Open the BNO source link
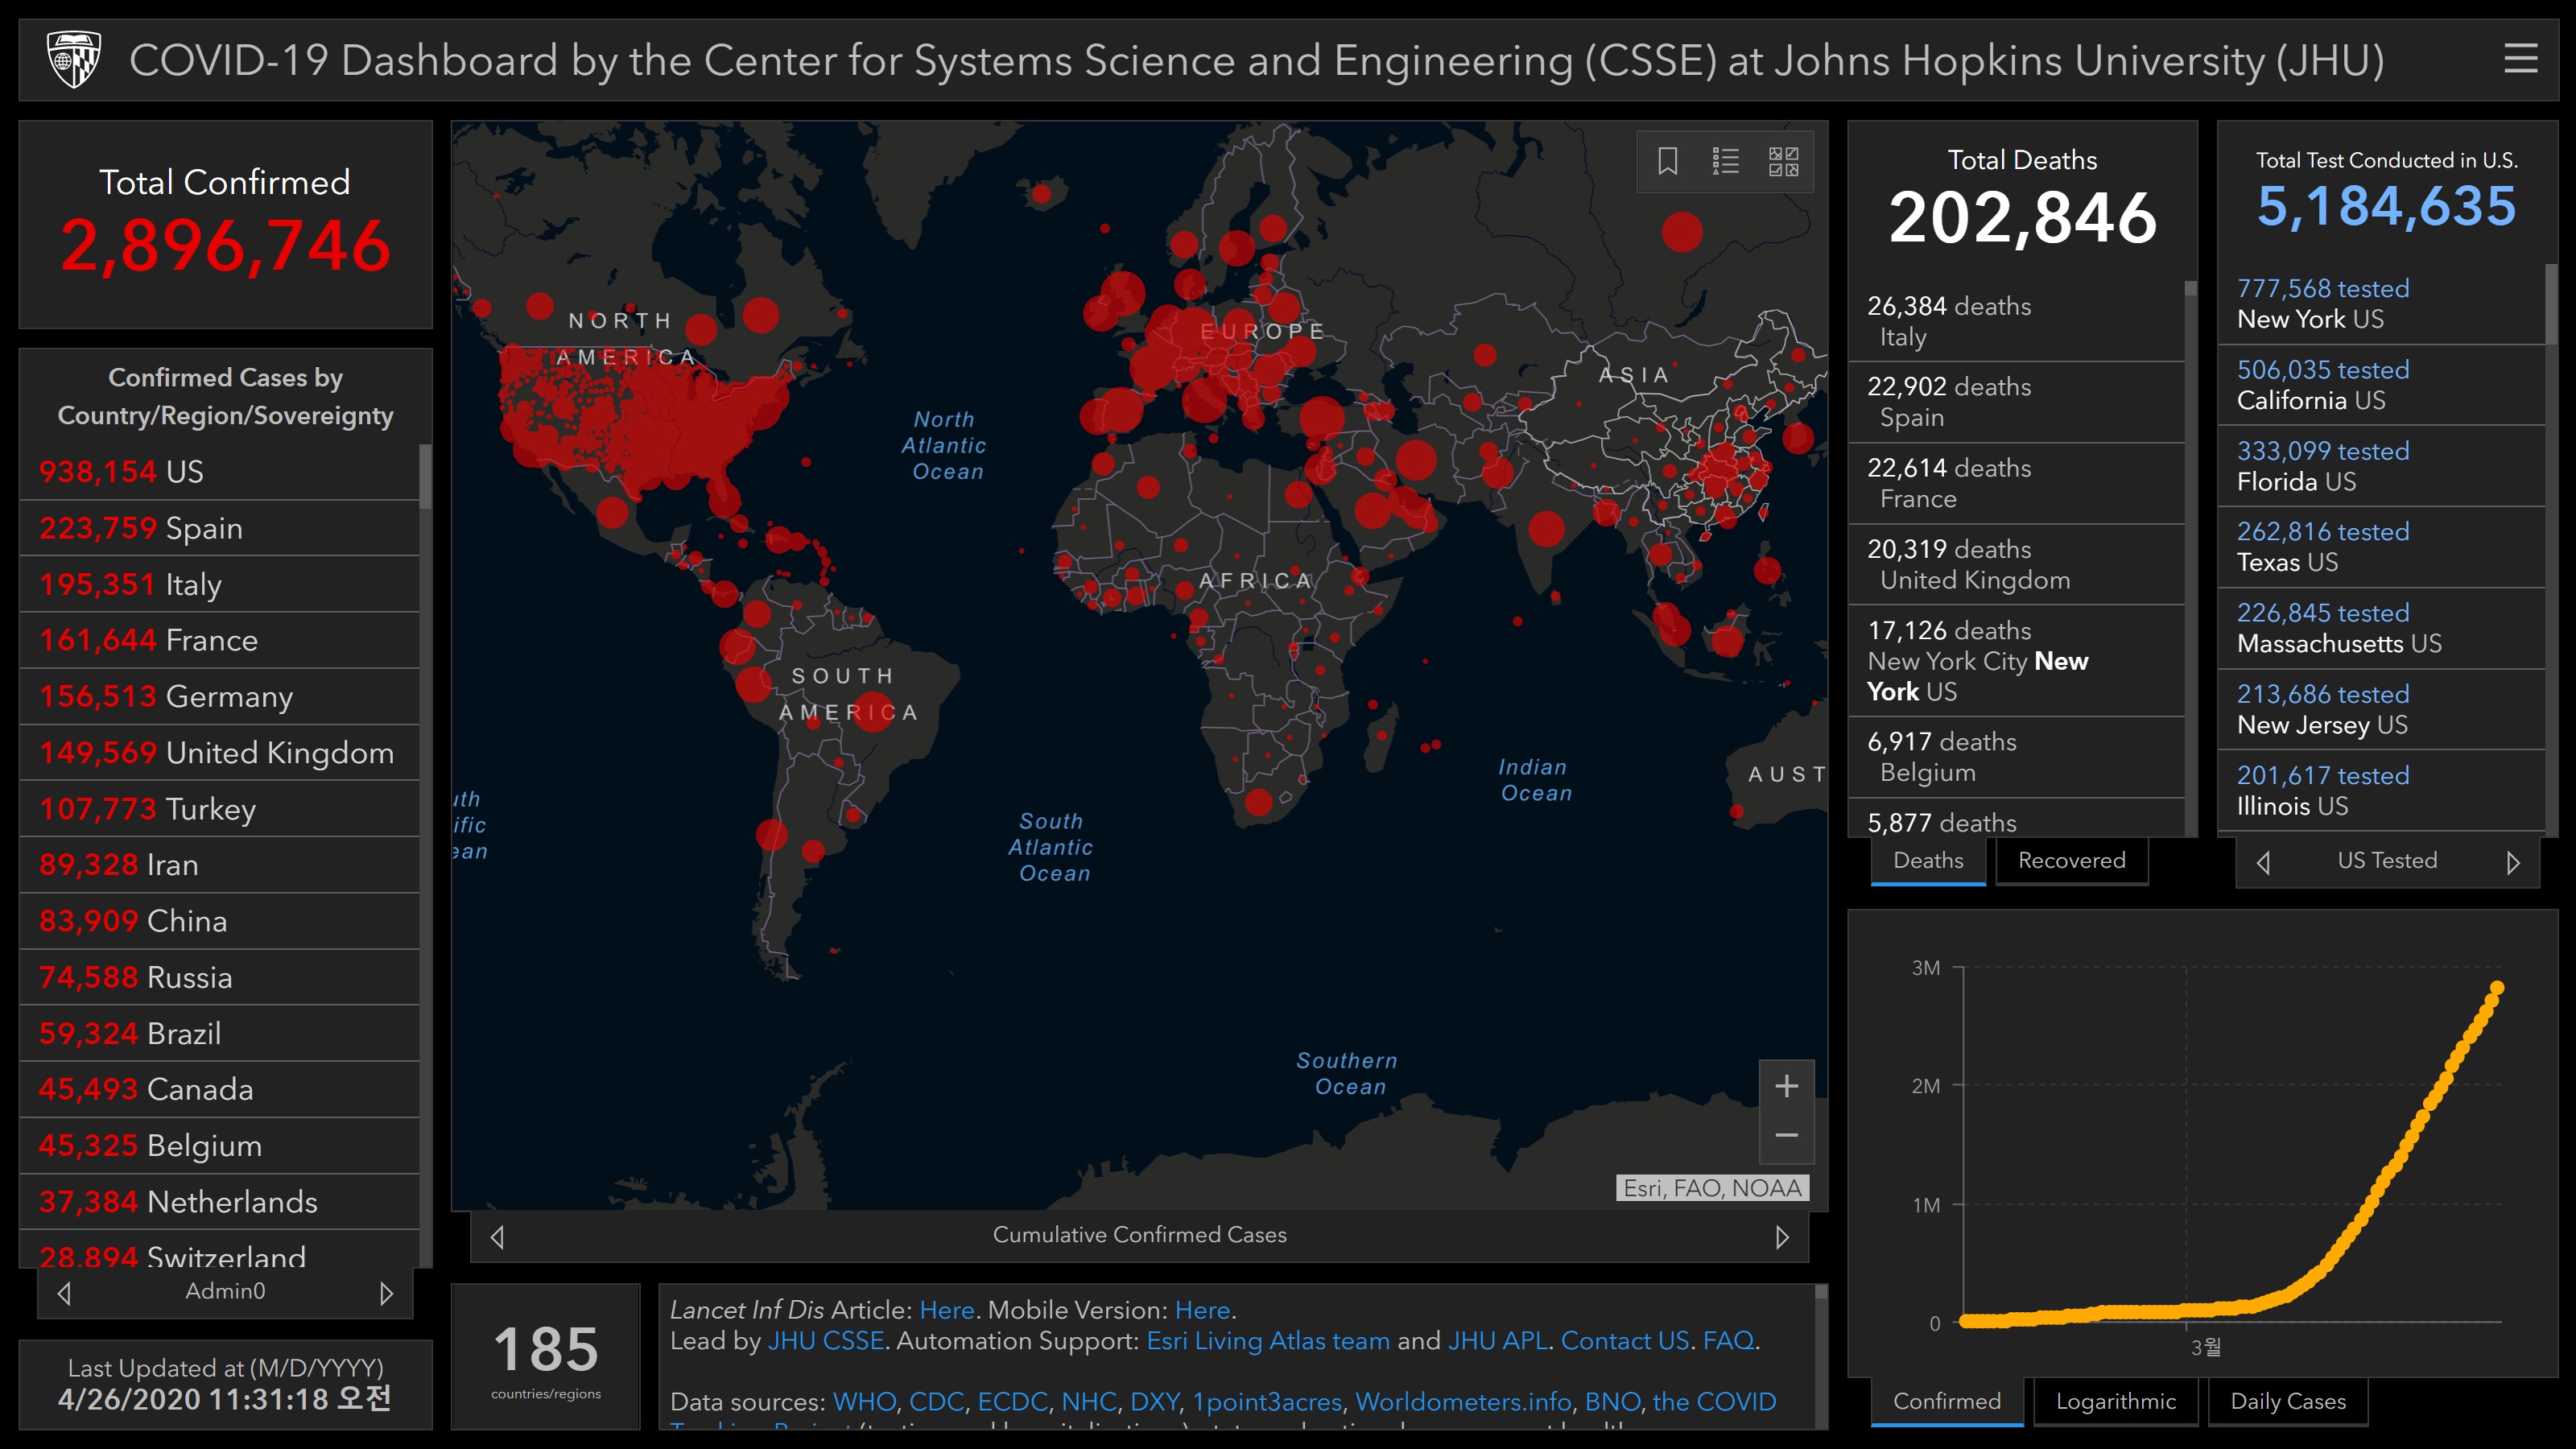Screen dimensions: 2576x1449 coord(1612,1402)
